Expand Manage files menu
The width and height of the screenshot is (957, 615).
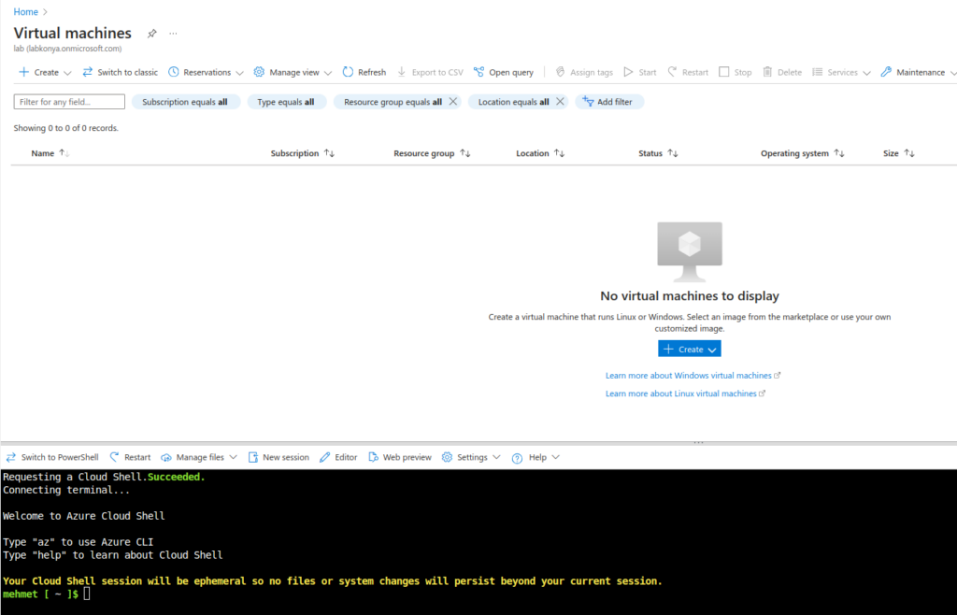click(199, 457)
